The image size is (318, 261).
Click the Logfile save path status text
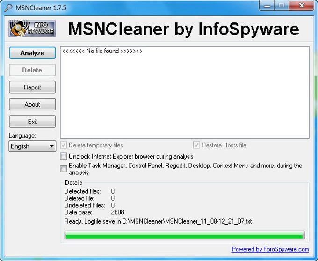pyautogui.click(x=158, y=221)
